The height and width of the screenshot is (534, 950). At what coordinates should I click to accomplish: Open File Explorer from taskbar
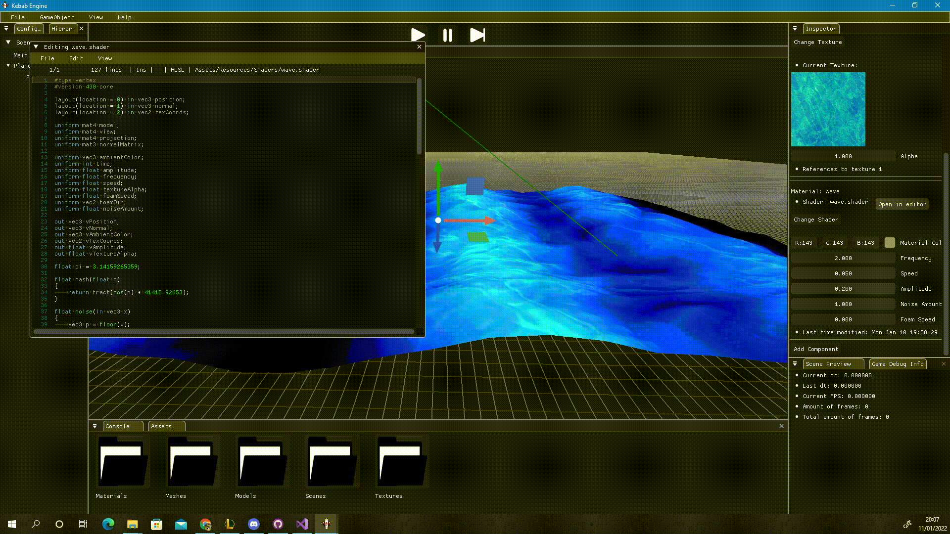click(x=132, y=524)
